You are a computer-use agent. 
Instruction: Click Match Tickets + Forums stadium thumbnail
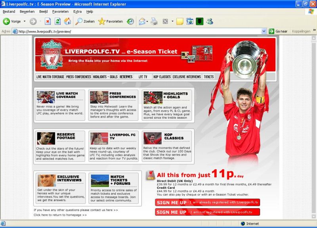(x=100, y=180)
